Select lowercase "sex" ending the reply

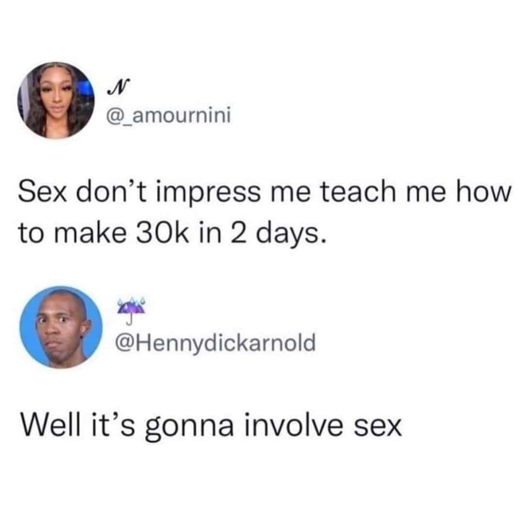pos(377,427)
